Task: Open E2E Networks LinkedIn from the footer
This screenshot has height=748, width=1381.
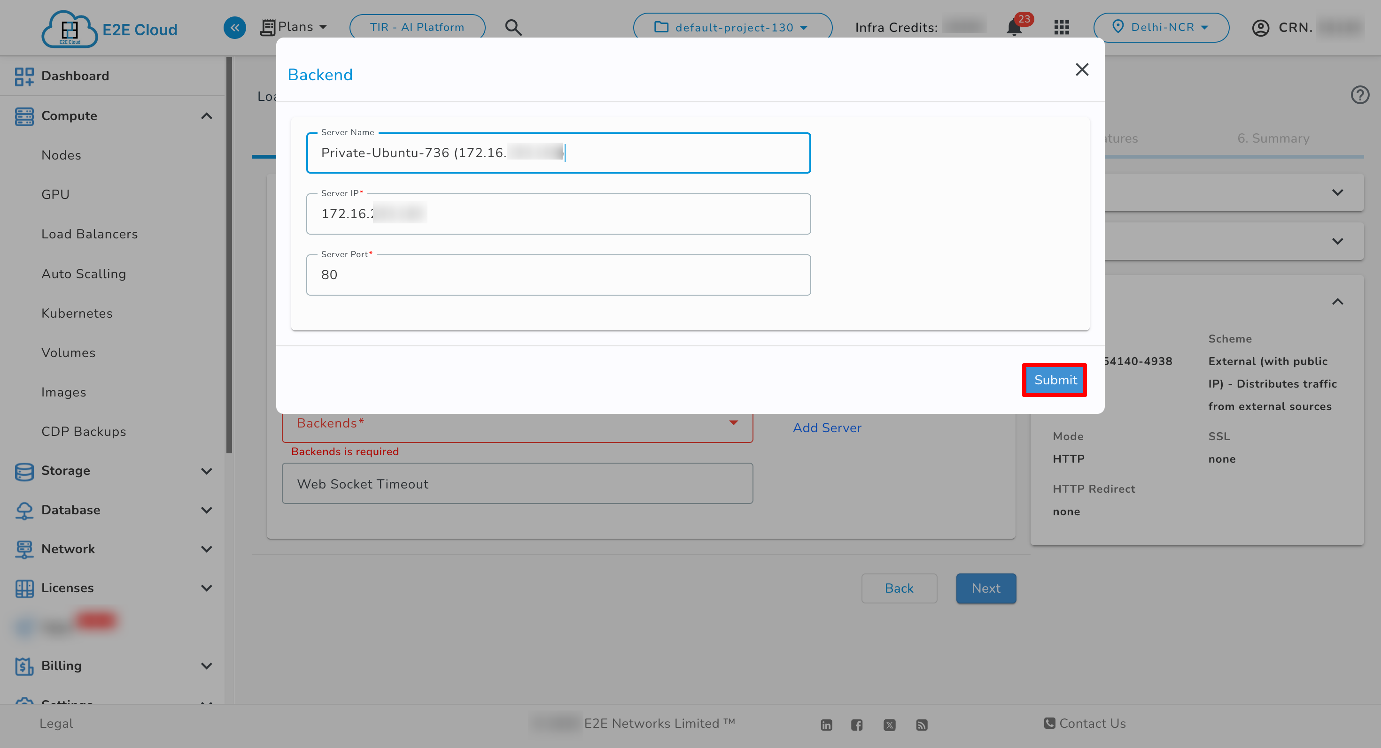Action: (x=826, y=724)
